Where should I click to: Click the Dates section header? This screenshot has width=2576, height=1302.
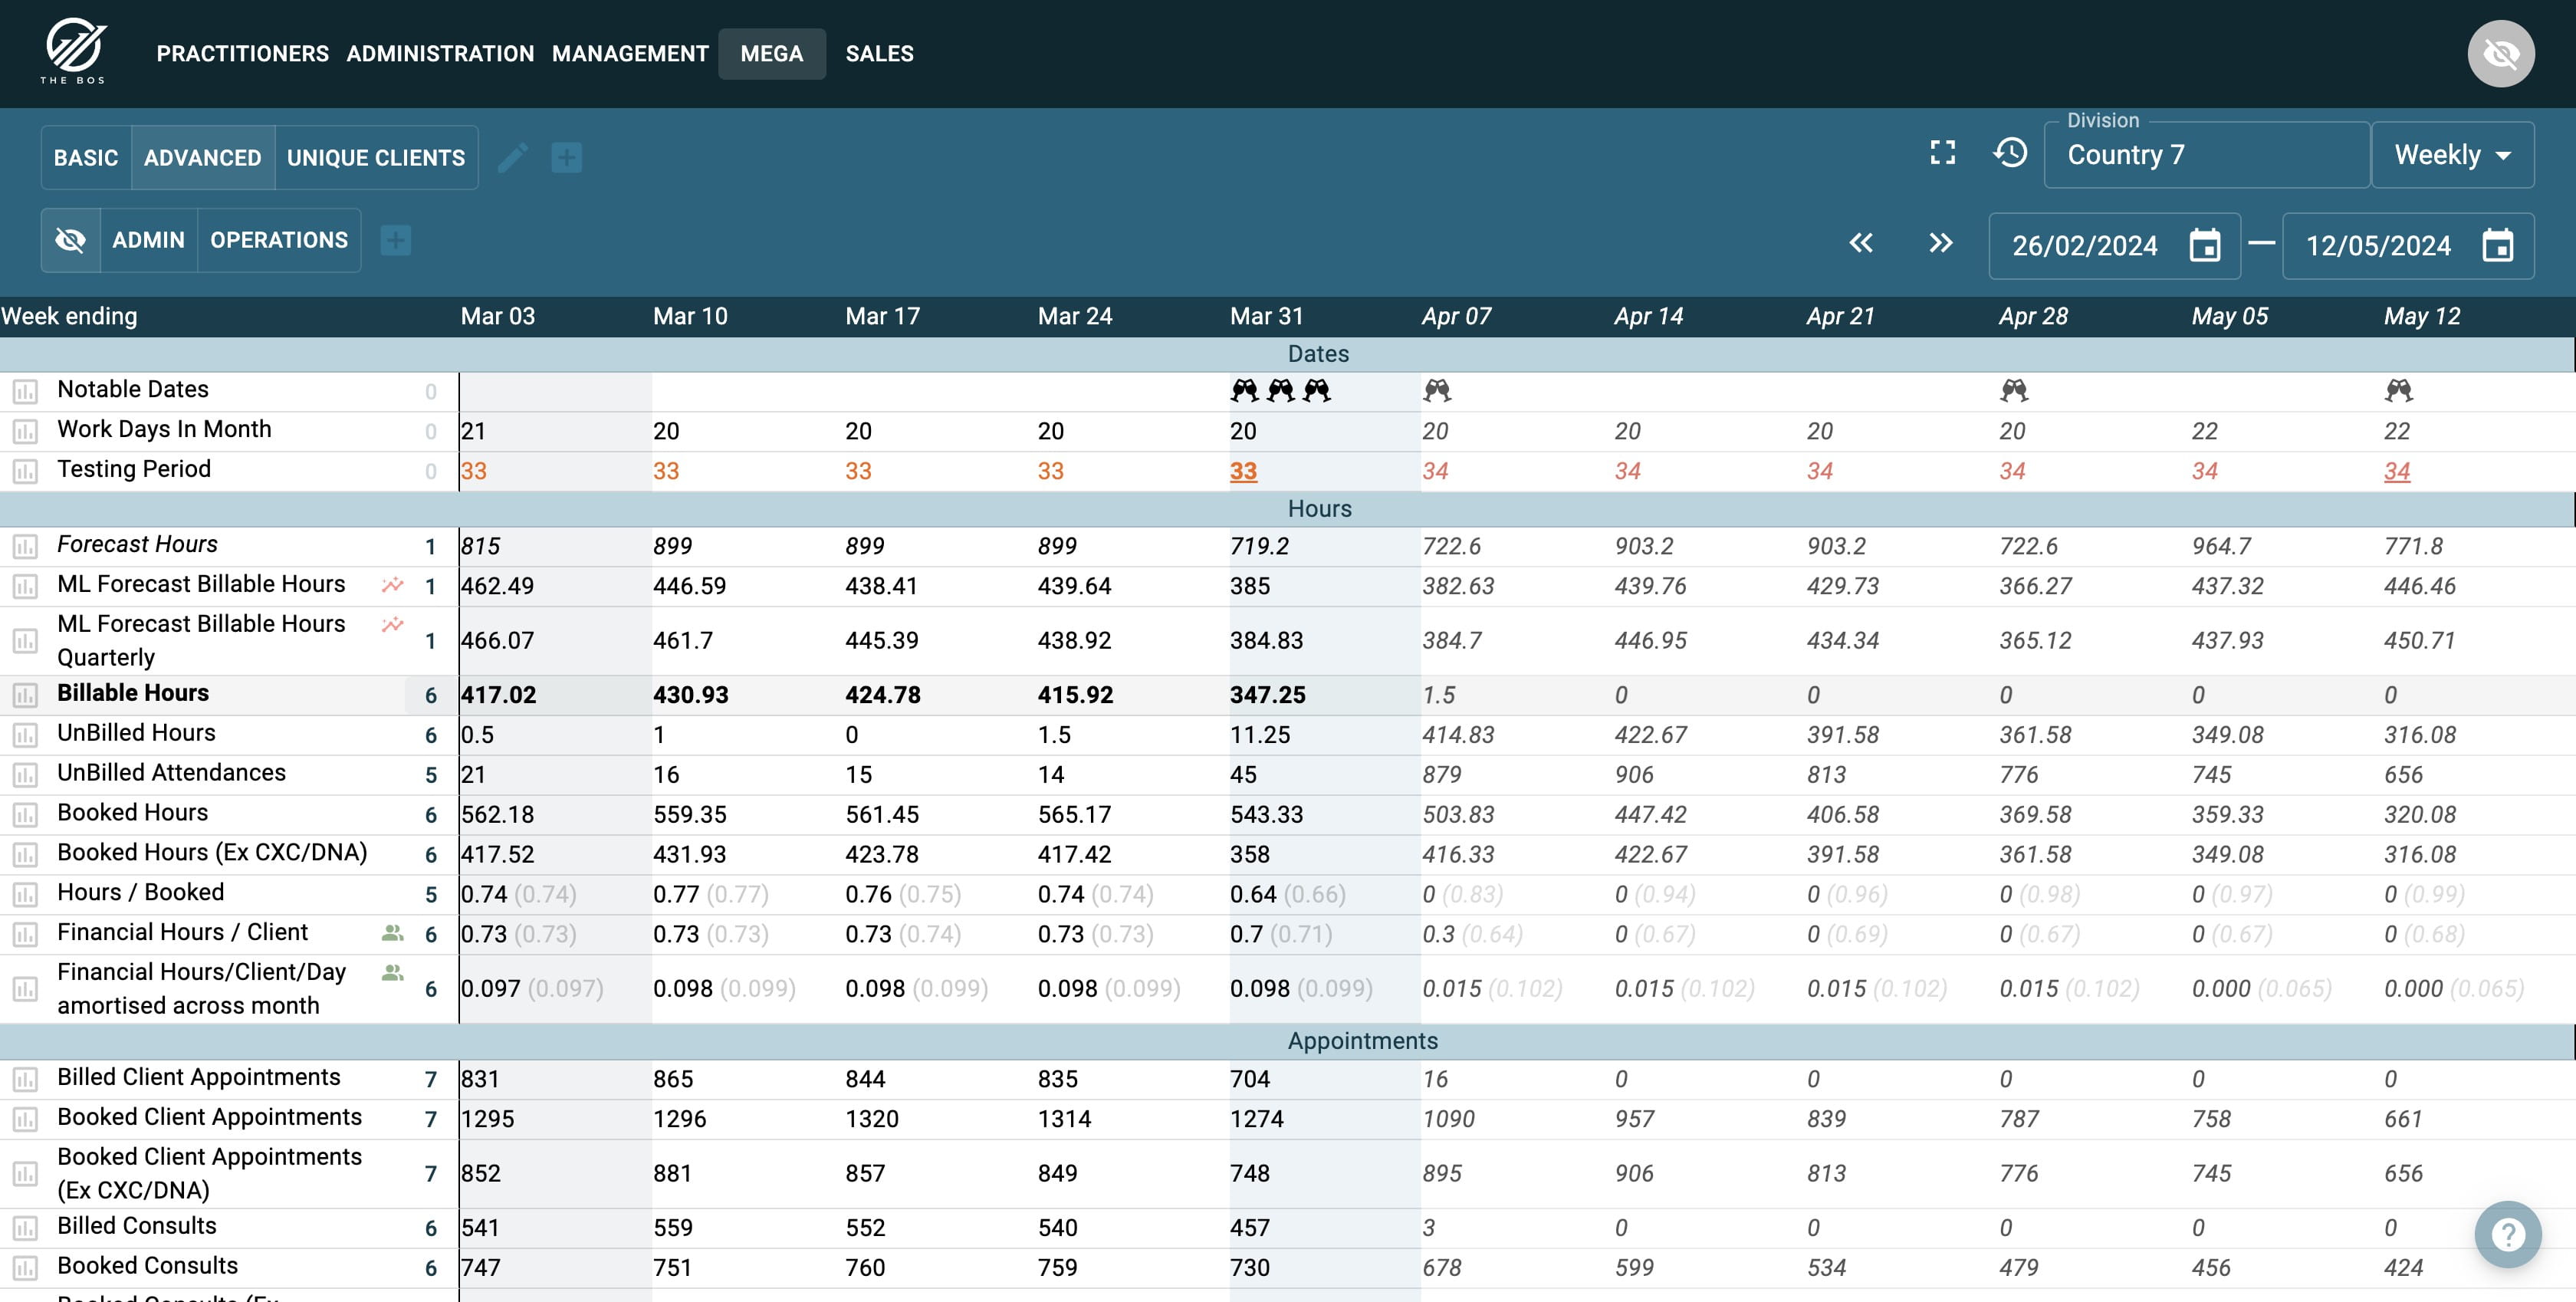click(x=1318, y=354)
